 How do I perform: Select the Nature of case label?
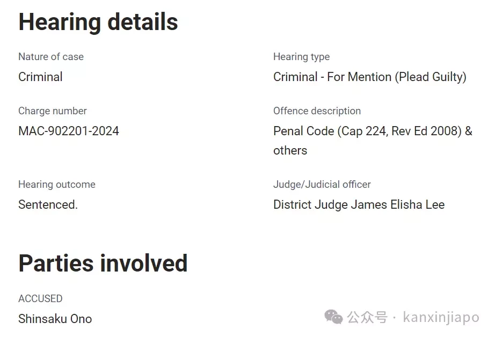point(51,56)
